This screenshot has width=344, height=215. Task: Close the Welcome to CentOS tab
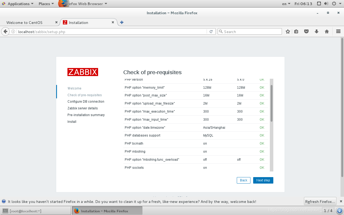[x=56, y=22]
